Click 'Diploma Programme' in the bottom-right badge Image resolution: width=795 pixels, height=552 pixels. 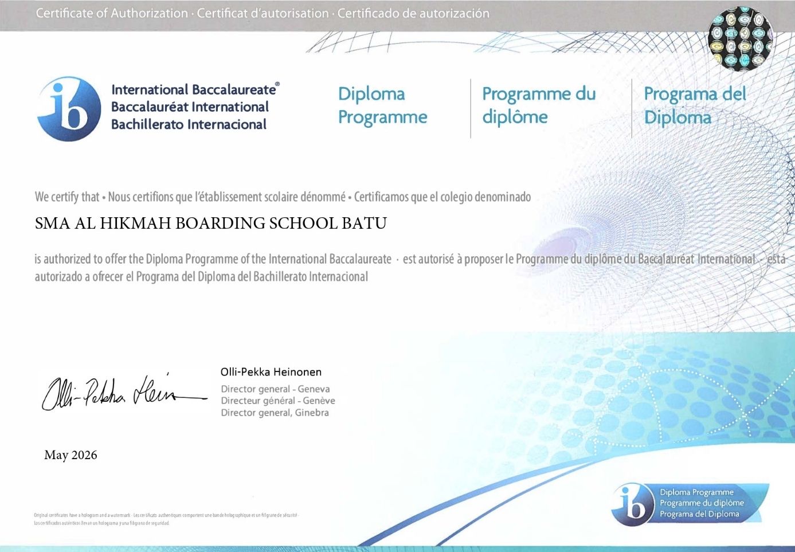coord(696,492)
